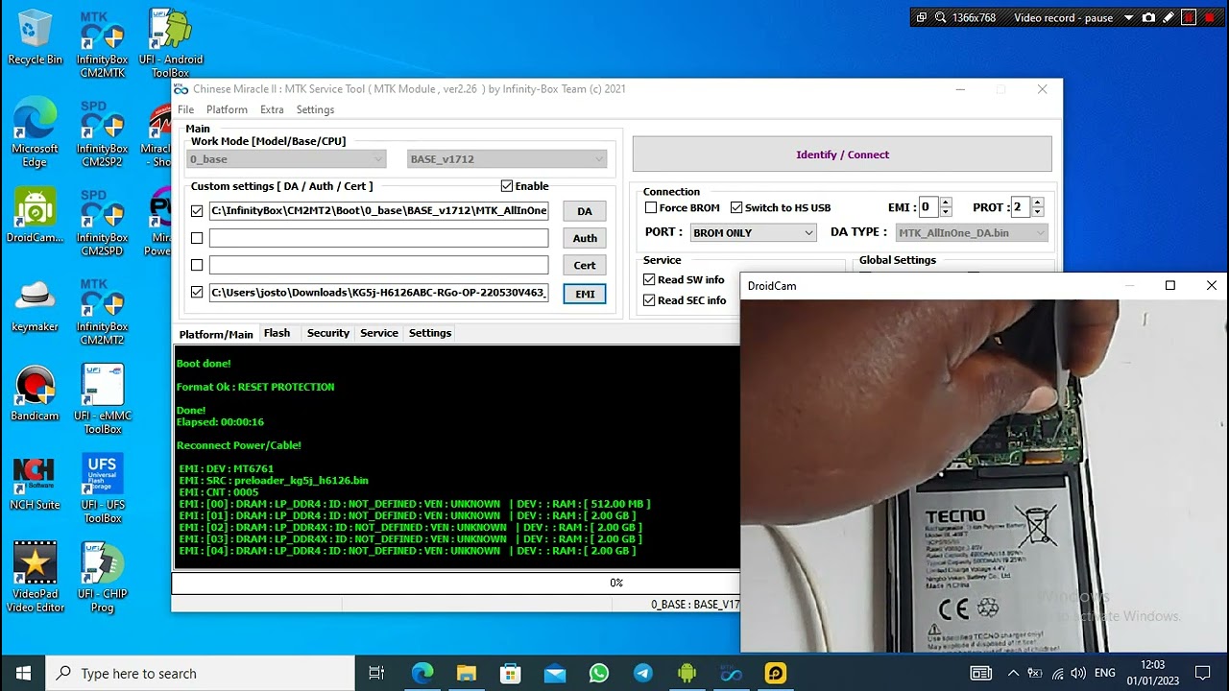The image size is (1229, 691).
Task: Click the EMI browse button
Action: click(585, 294)
